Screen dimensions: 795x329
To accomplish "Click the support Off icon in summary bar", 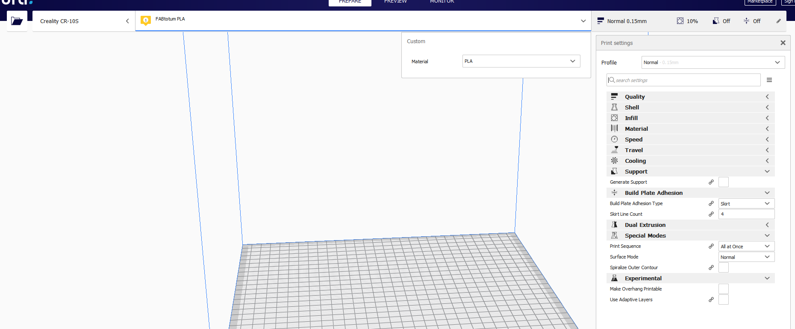I will coord(716,21).
